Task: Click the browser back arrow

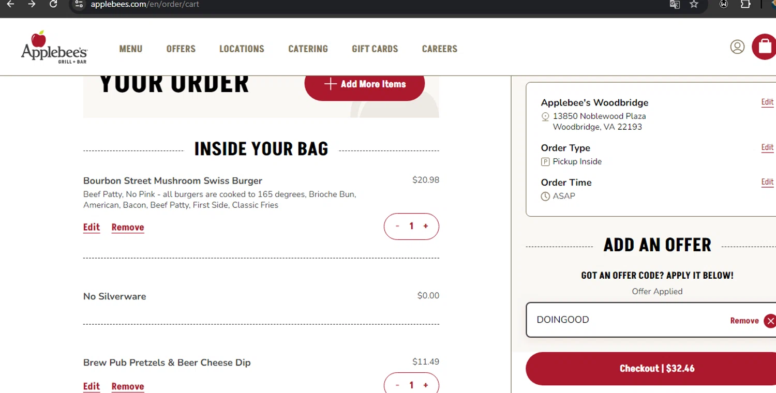Action: [x=10, y=4]
